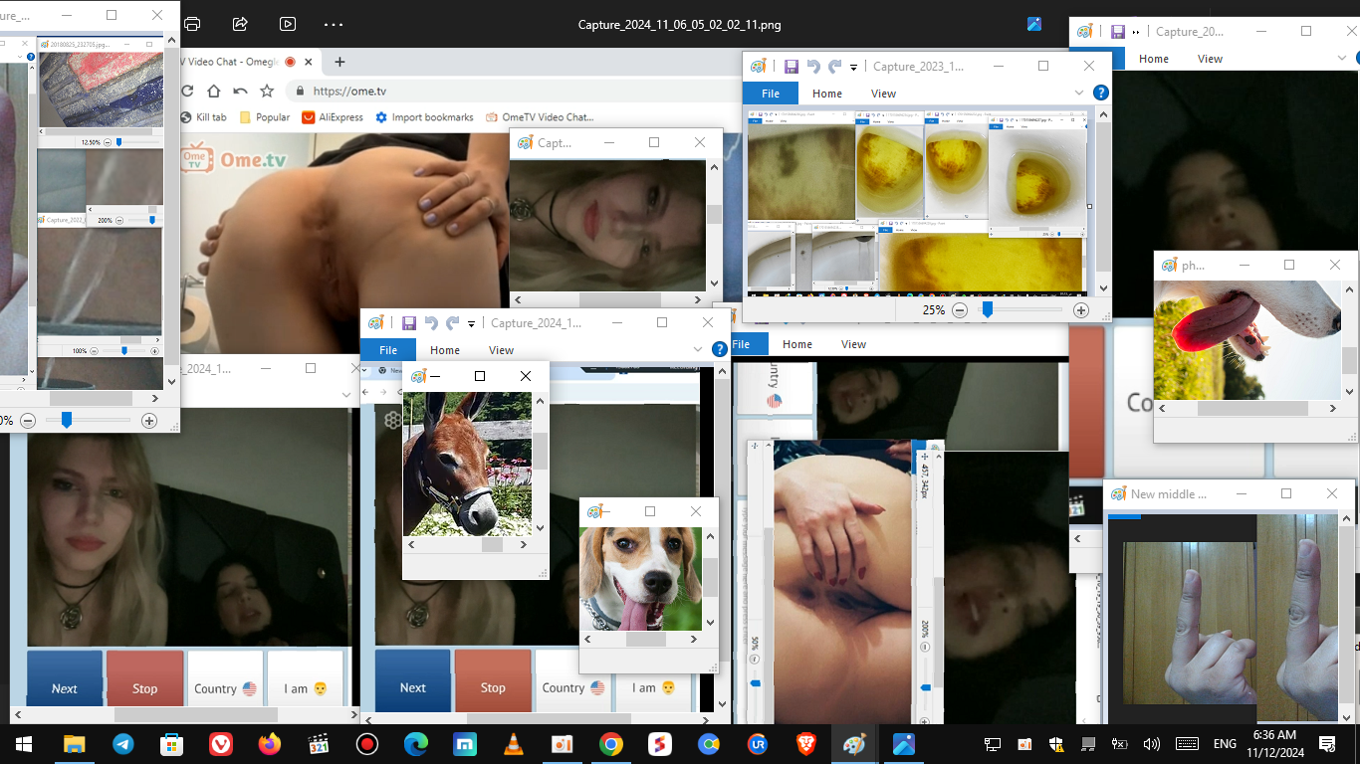Screen dimensions: 1360x764
Task: Click the blue help icon in Capture_2023 Paint
Action: [x=1100, y=93]
